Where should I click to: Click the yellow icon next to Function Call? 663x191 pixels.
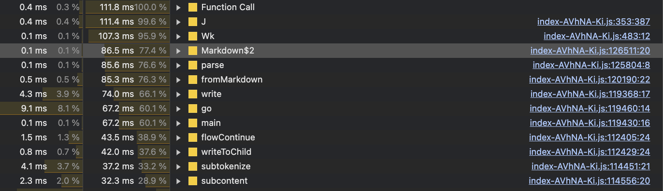[193, 7]
